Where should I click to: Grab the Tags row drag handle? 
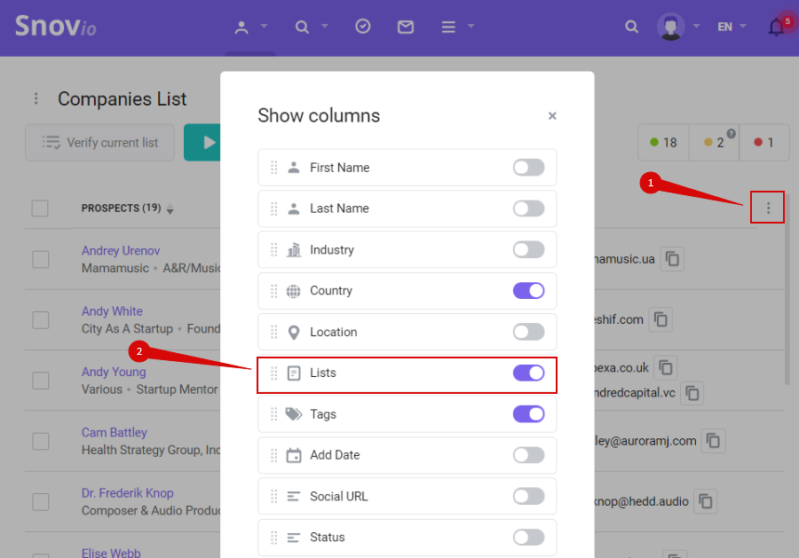click(274, 414)
